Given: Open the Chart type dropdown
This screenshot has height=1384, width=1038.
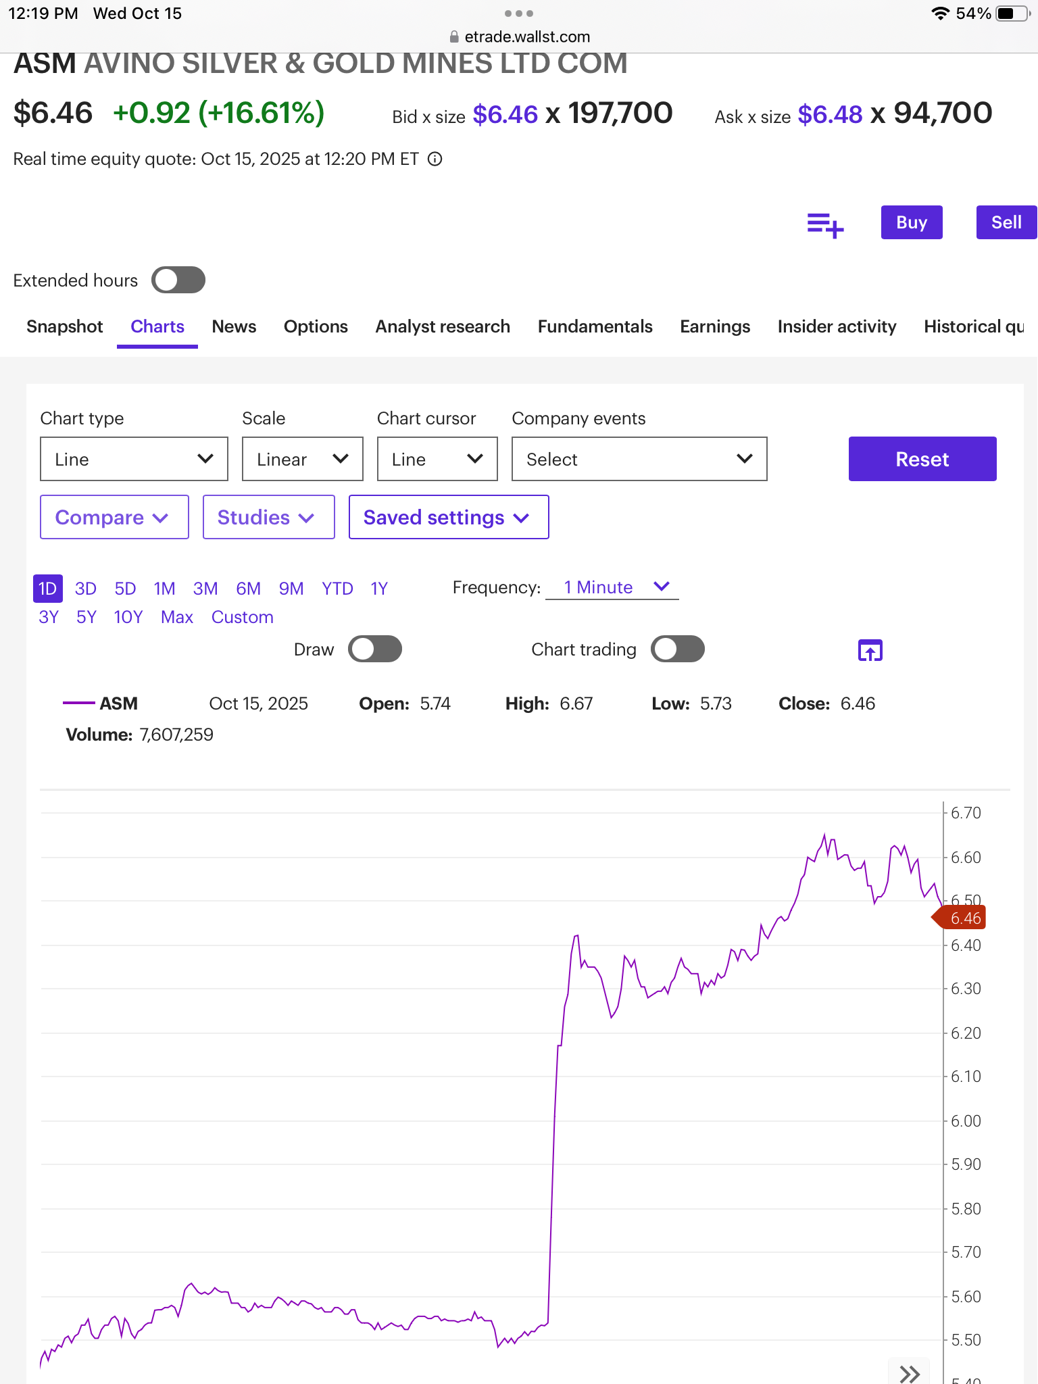Looking at the screenshot, I should coord(134,459).
